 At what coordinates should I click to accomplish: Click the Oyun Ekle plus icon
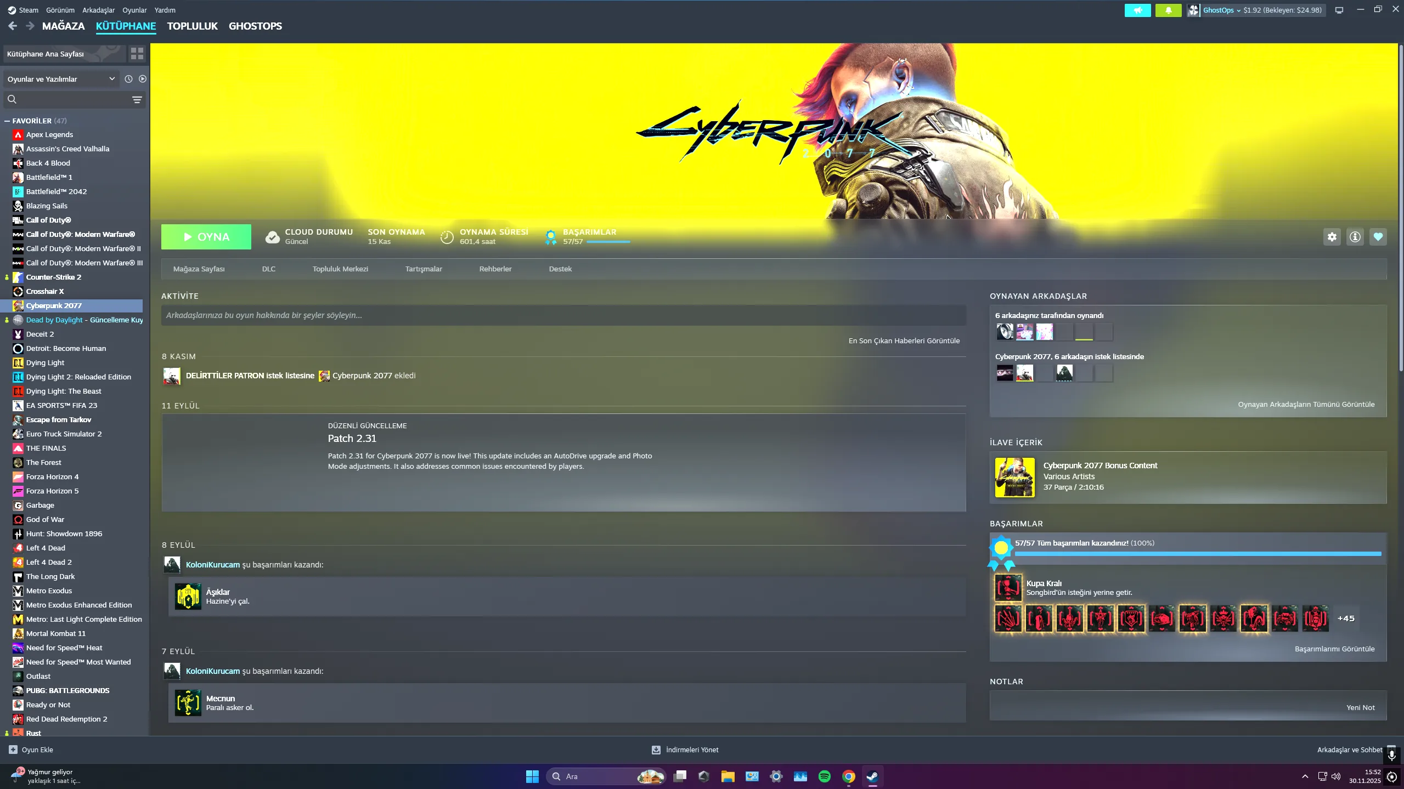[x=13, y=750]
